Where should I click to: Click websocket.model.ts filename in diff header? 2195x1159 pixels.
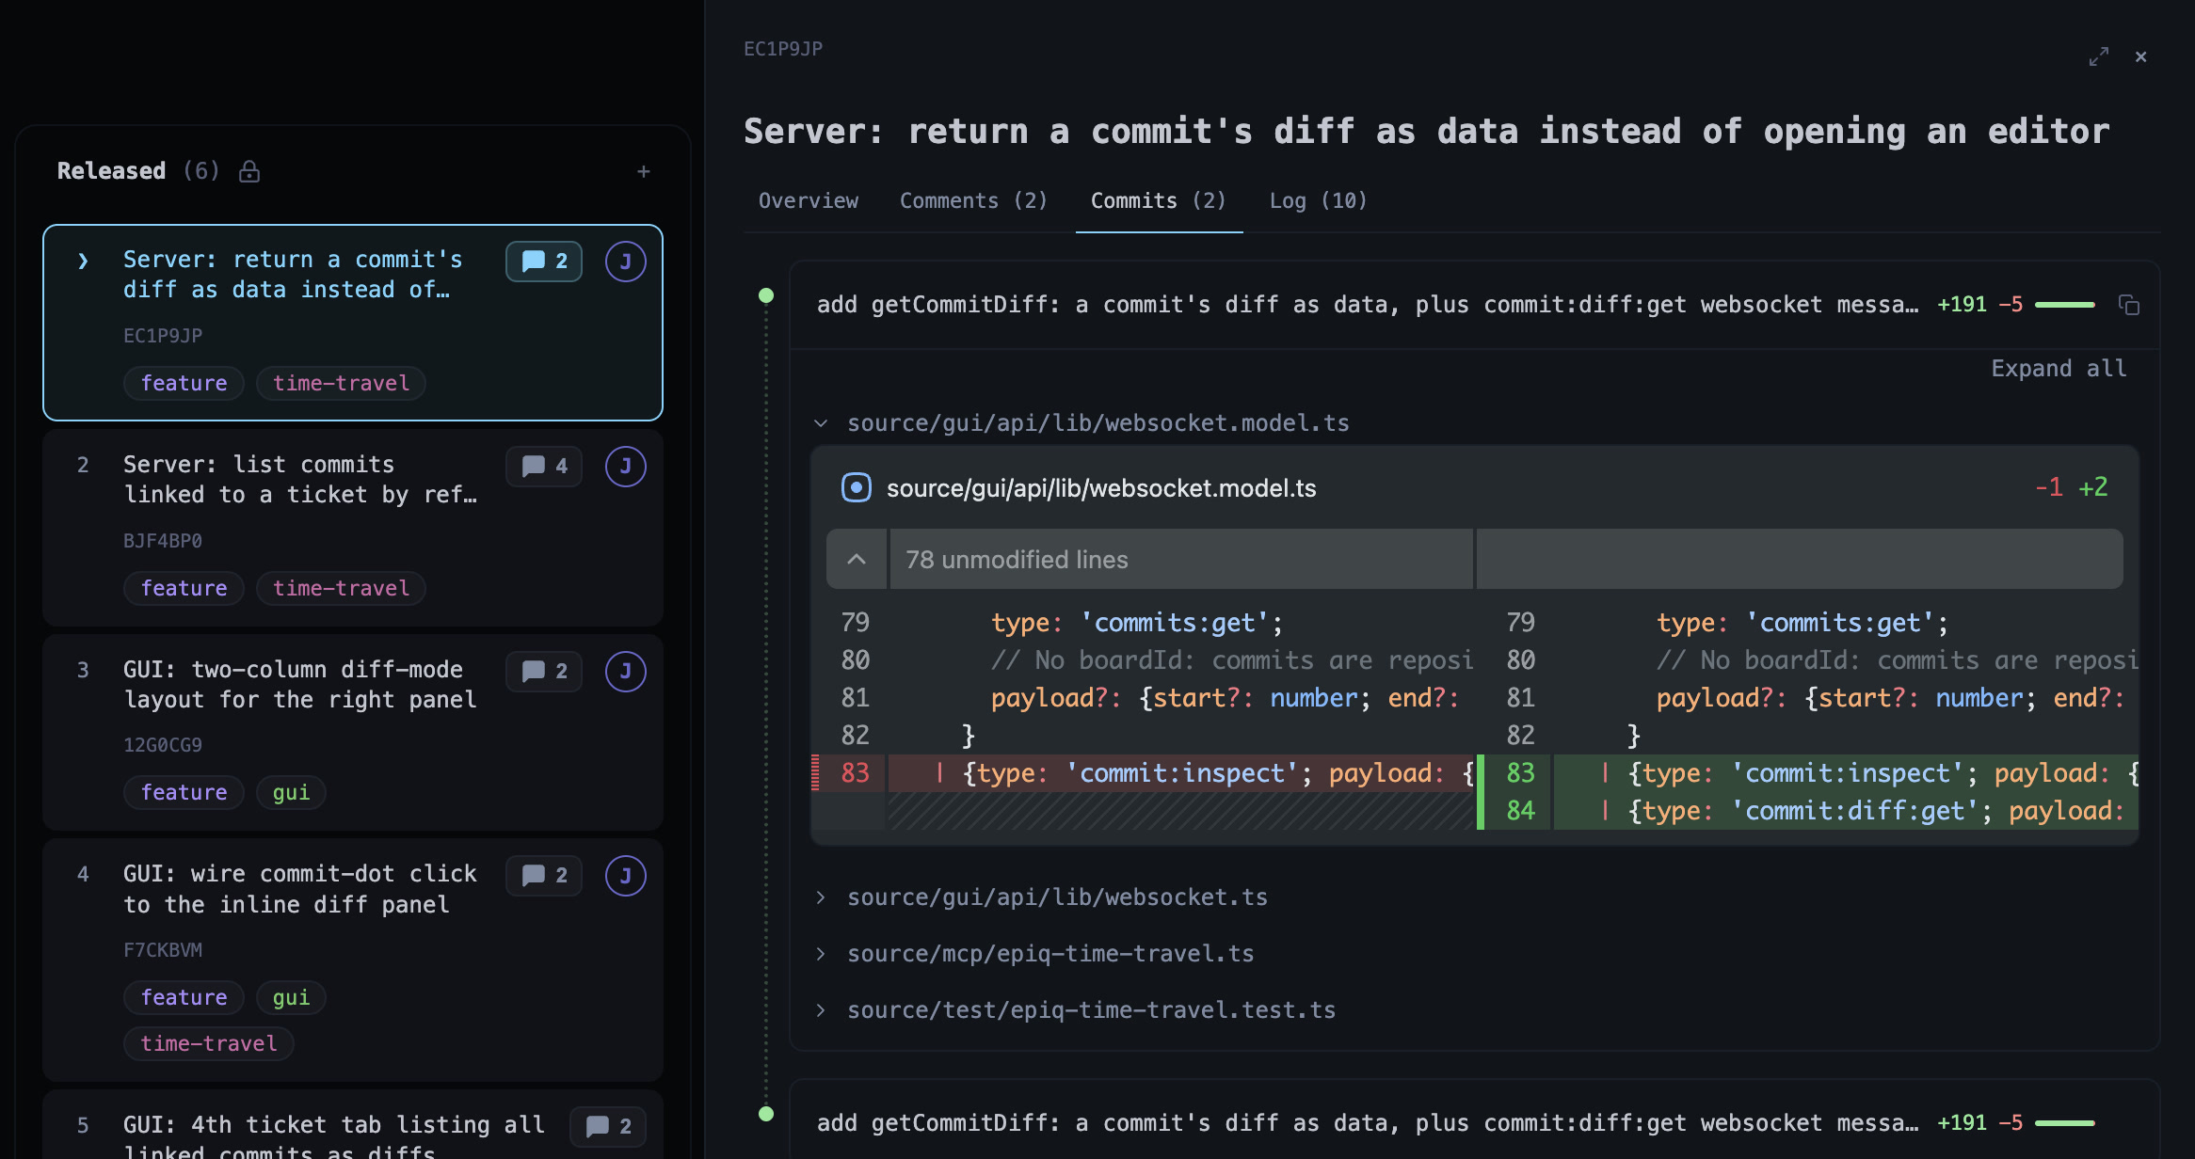tap(1101, 487)
